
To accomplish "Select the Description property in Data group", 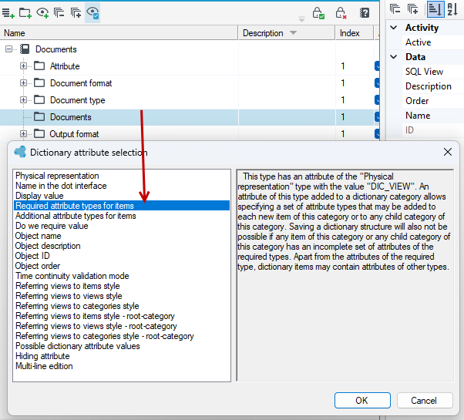I will click(x=432, y=86).
